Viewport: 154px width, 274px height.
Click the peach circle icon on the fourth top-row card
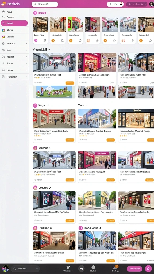click(88, 41)
